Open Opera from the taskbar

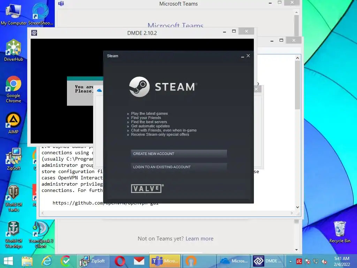click(120, 261)
